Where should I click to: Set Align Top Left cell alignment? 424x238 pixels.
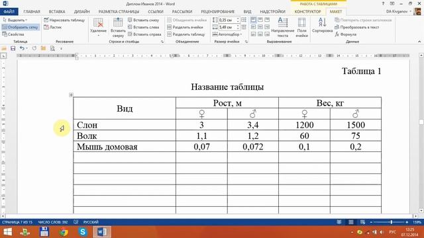point(253,20)
